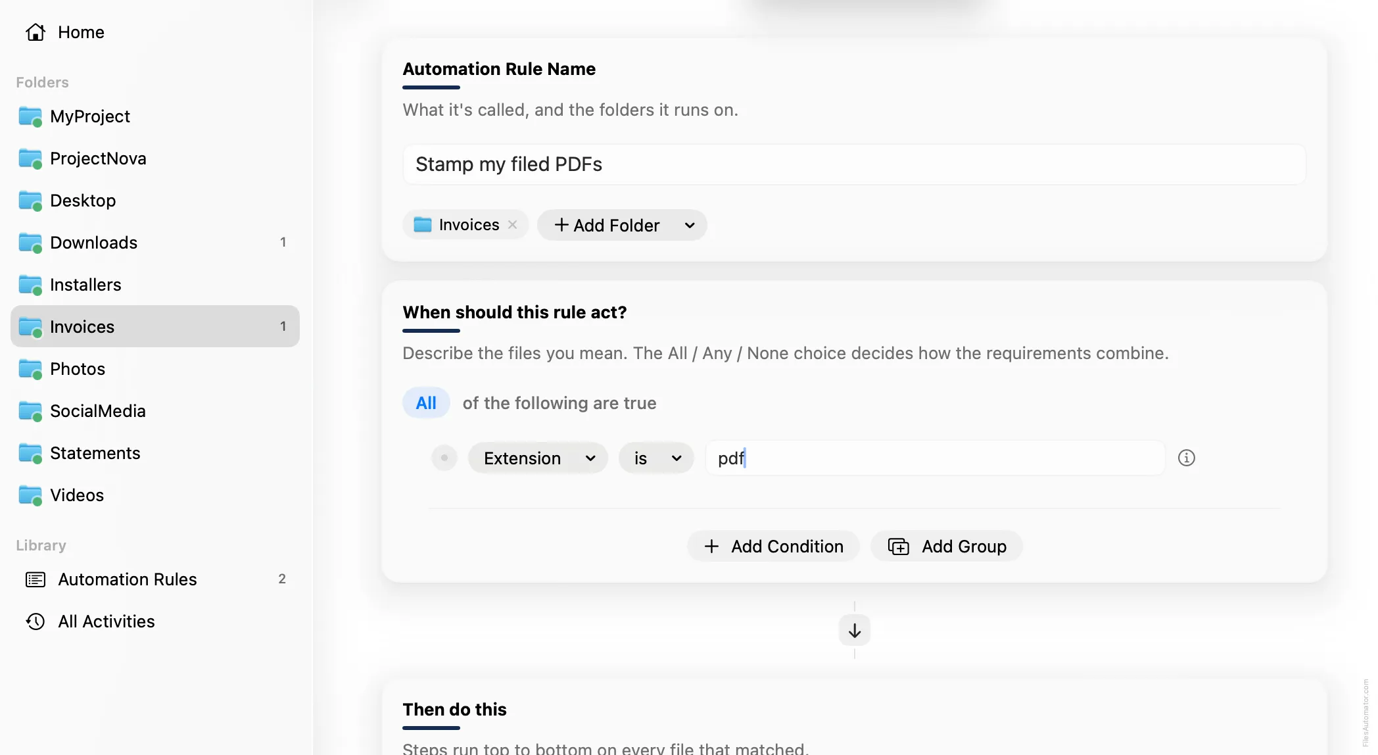This screenshot has height=755, width=1378.
Task: Click the Downloads badge count 1
Action: (283, 242)
